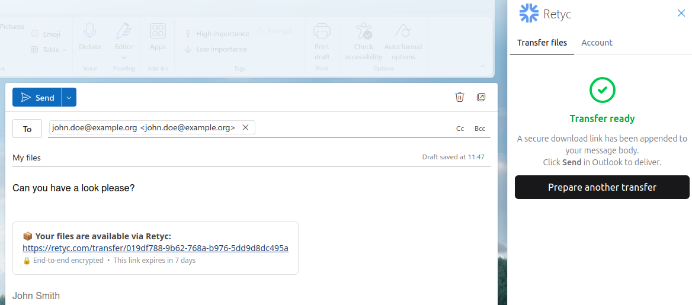The image size is (692, 305).
Task: Click the John Smith signature text
Action: pos(36,296)
